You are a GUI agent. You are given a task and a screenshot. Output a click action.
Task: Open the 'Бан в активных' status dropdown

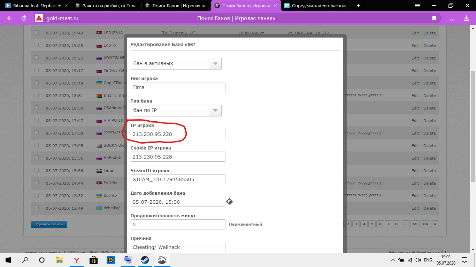coord(176,63)
